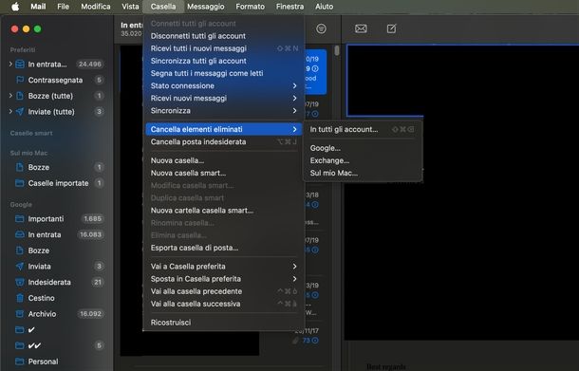
Task: Open the Google Importanti folder
Action: (x=56, y=219)
